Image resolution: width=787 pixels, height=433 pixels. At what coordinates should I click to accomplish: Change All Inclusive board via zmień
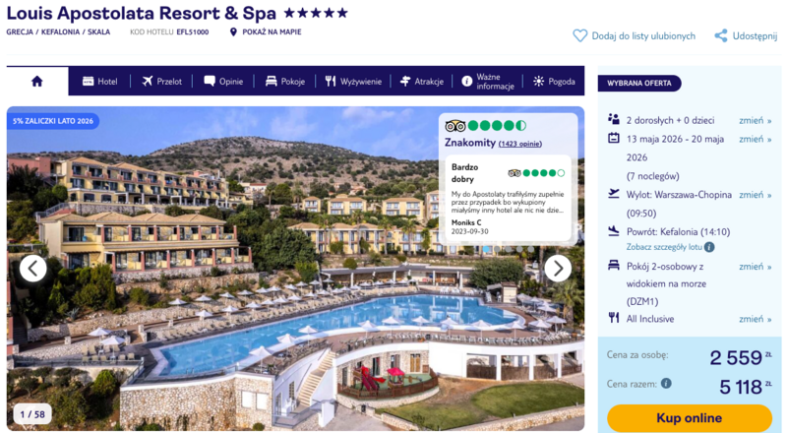tap(755, 319)
